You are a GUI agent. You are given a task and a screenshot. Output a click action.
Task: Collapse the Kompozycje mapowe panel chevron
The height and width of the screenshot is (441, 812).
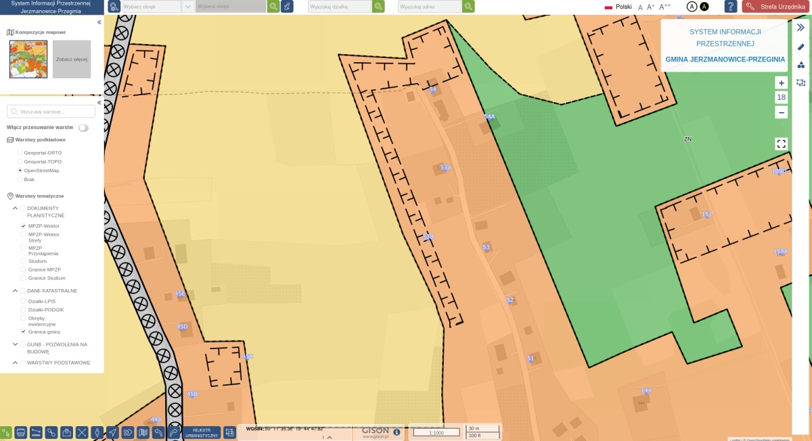tap(99, 22)
